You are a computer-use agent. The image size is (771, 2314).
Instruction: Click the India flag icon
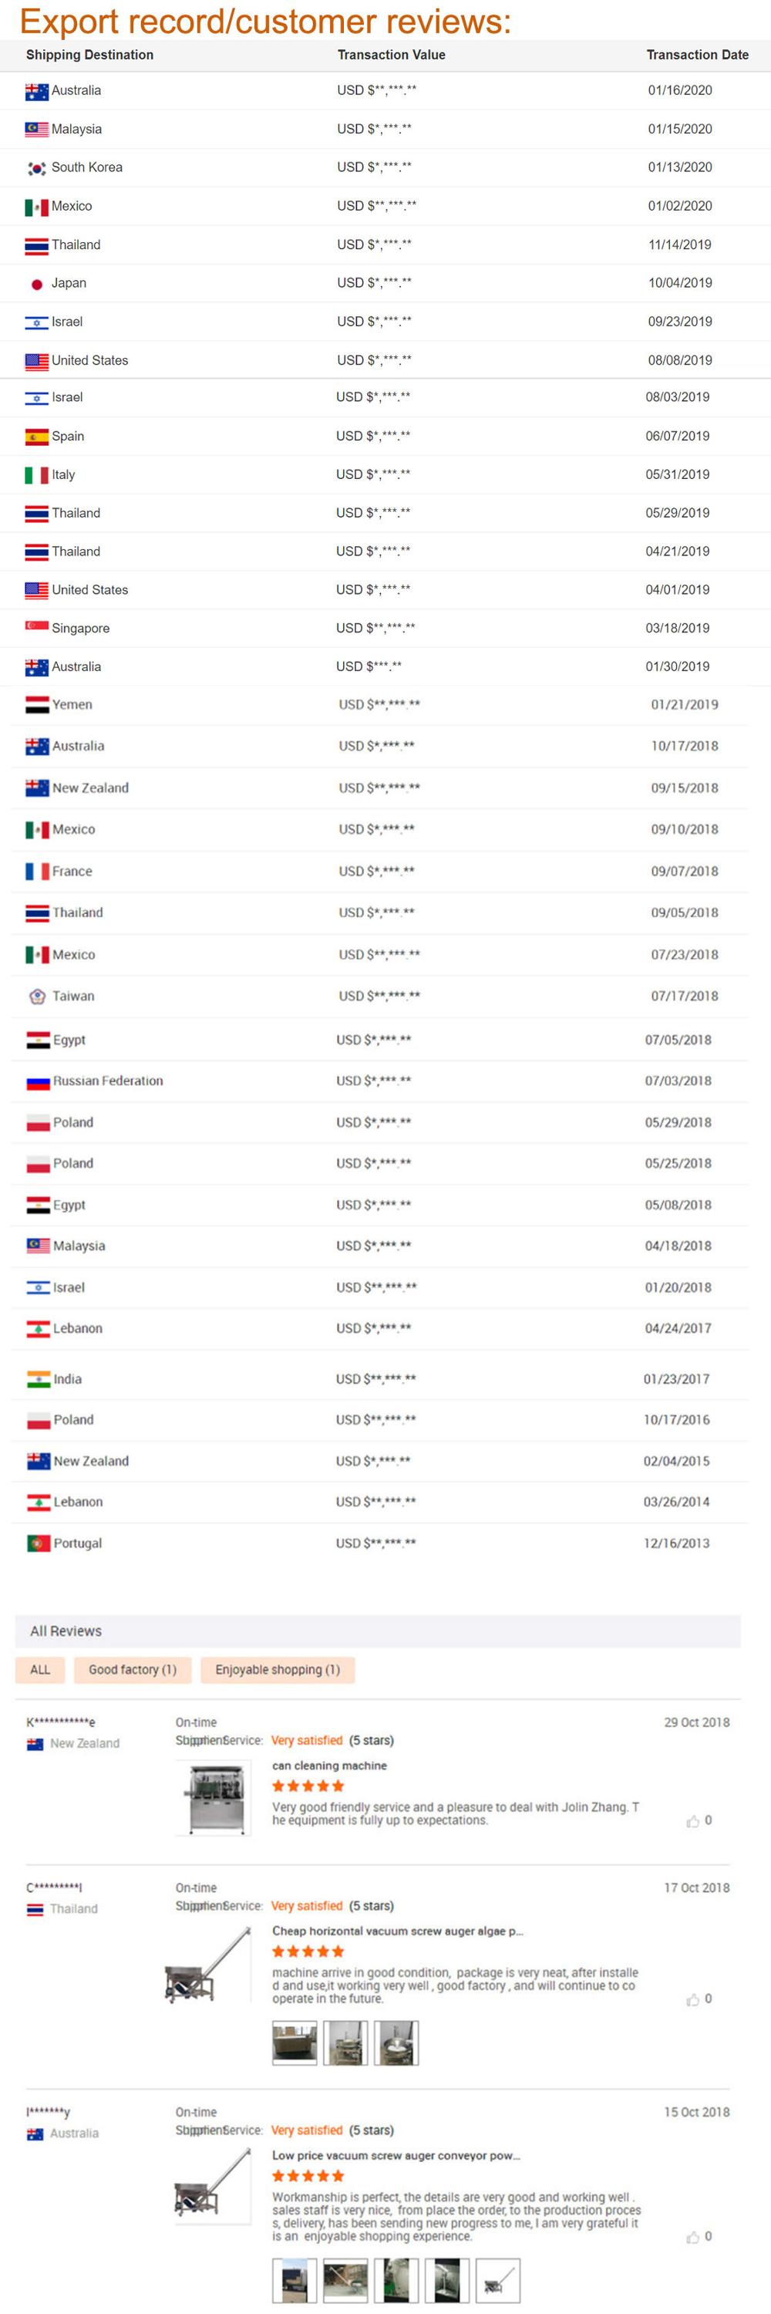[38, 1379]
